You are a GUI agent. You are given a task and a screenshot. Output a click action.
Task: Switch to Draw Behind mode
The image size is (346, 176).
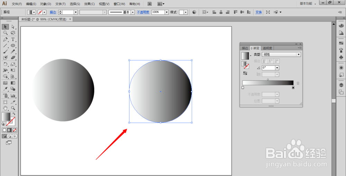(9, 136)
